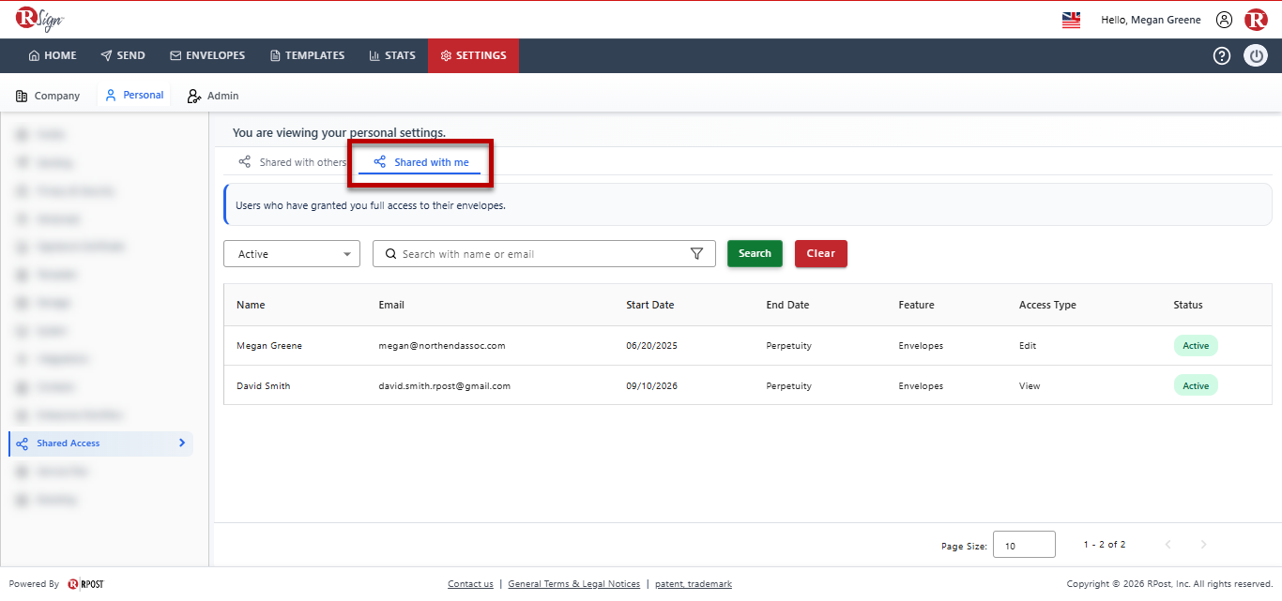
Task: Click the RPost logo in footer
Action: pos(85,584)
